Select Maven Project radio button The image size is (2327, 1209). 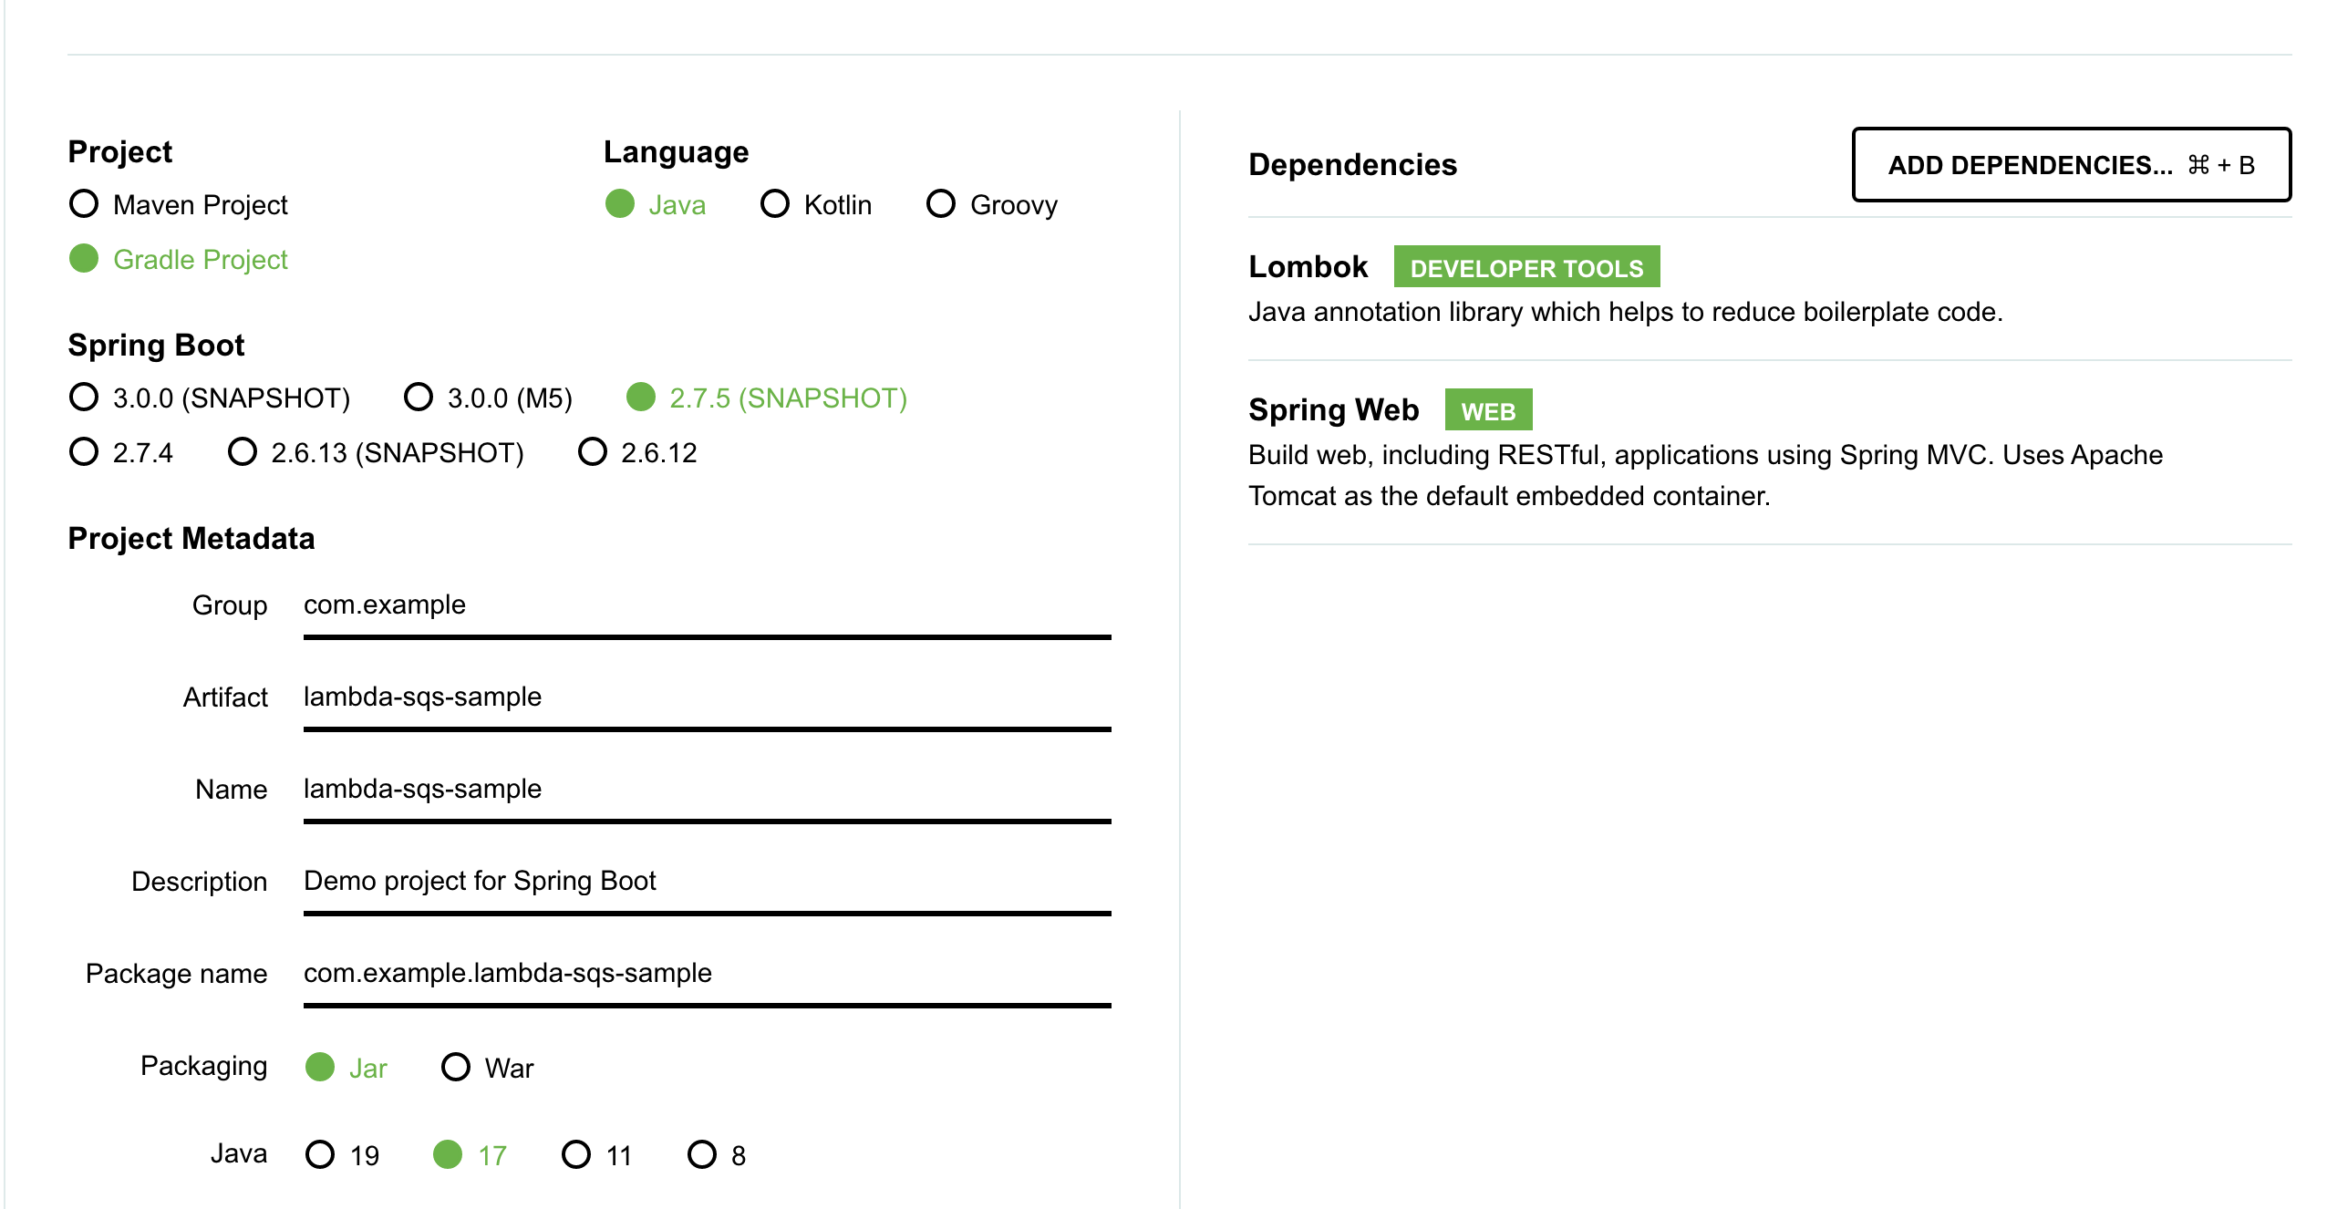pyautogui.click(x=84, y=204)
